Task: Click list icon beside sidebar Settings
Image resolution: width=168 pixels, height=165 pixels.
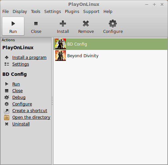Action: [7, 64]
